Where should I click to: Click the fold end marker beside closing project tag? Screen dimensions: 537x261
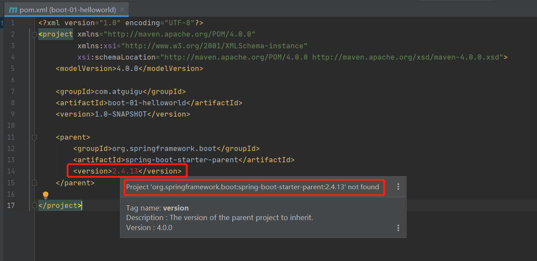tap(34, 205)
